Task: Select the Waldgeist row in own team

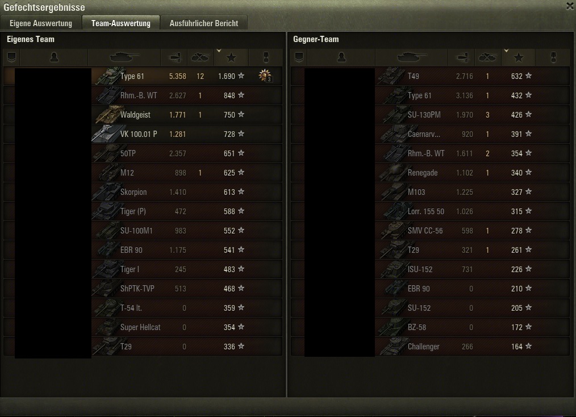Action: [143, 115]
